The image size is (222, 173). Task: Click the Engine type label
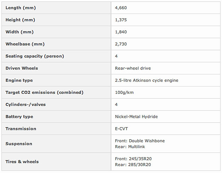coord(19,80)
